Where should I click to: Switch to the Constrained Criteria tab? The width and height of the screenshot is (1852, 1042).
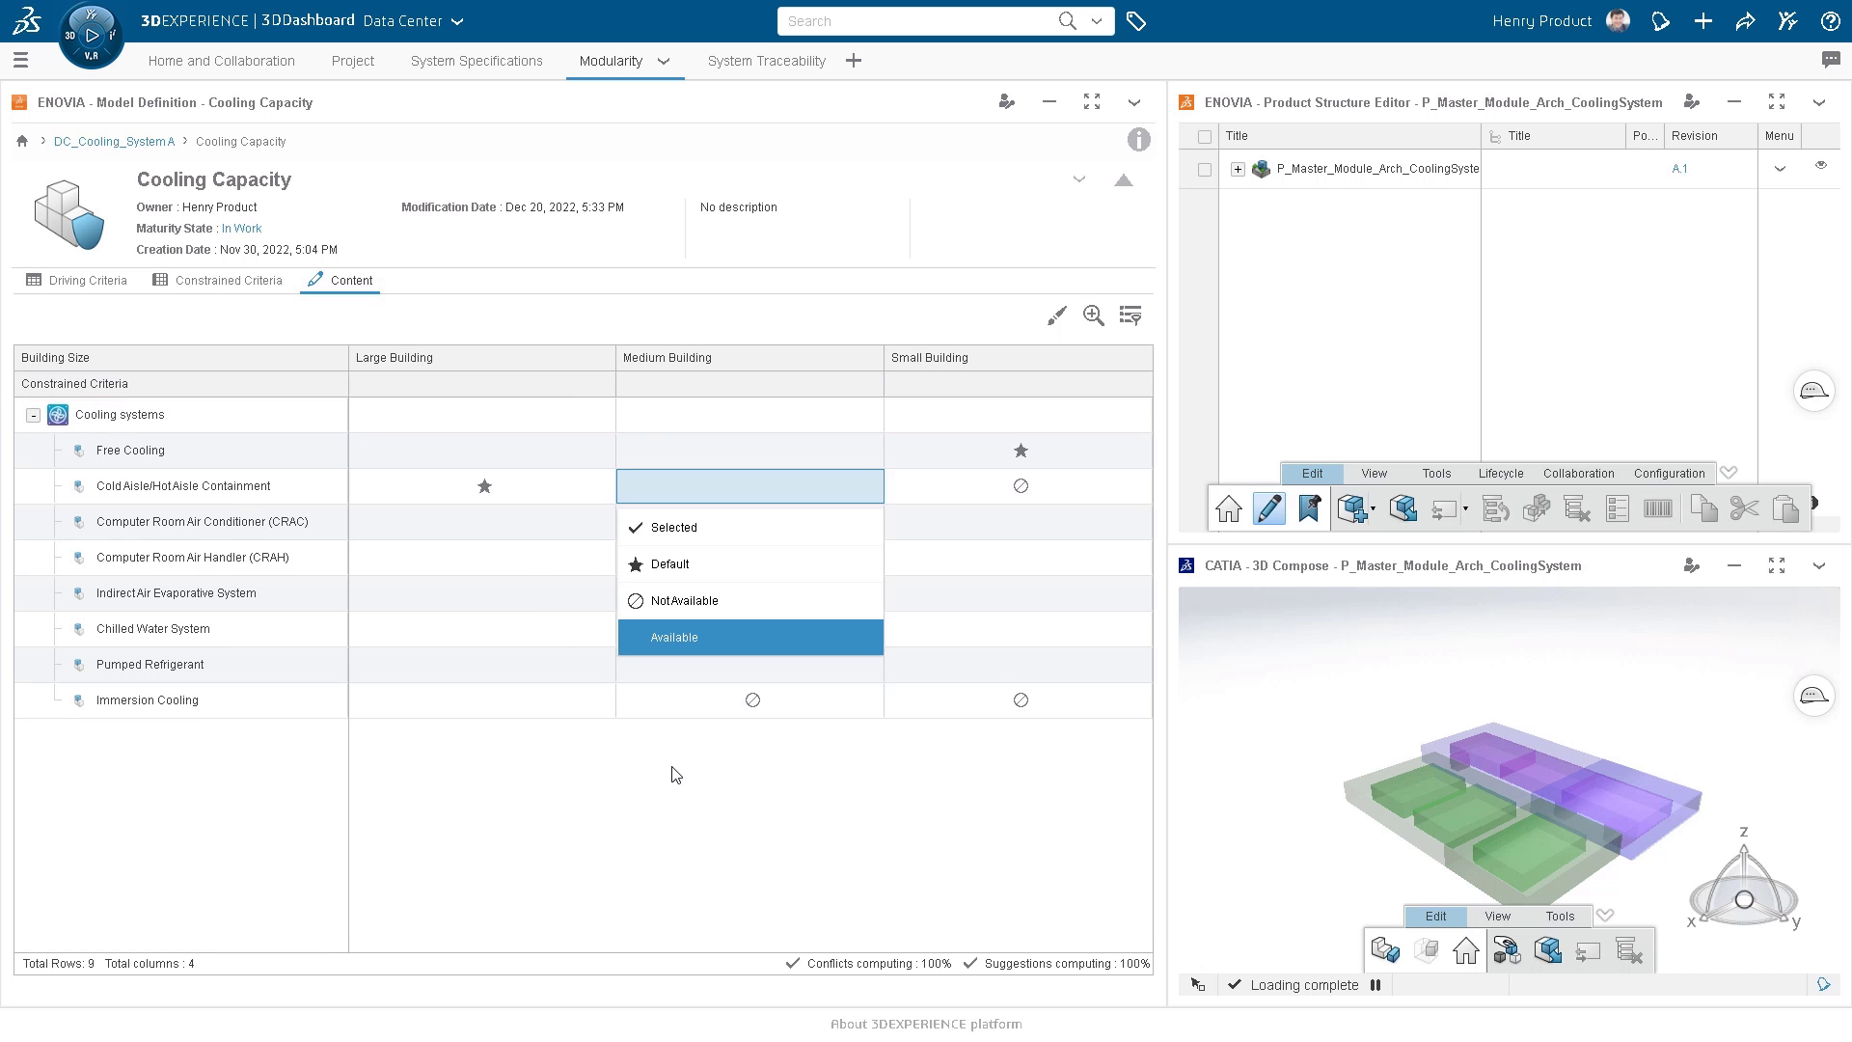pyautogui.click(x=218, y=281)
